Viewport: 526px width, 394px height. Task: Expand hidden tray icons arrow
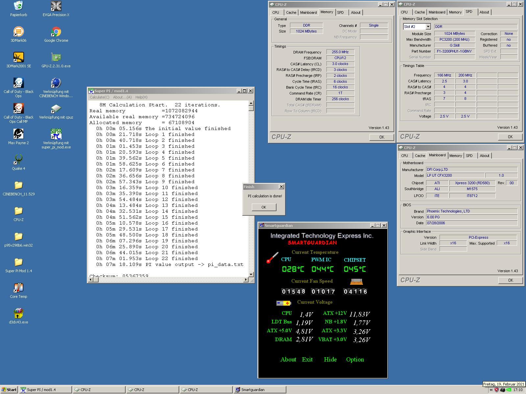coord(491,390)
